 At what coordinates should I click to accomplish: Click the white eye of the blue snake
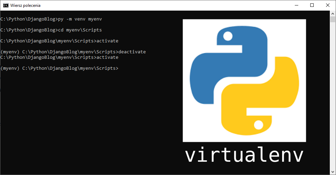pyautogui.click(x=227, y=36)
